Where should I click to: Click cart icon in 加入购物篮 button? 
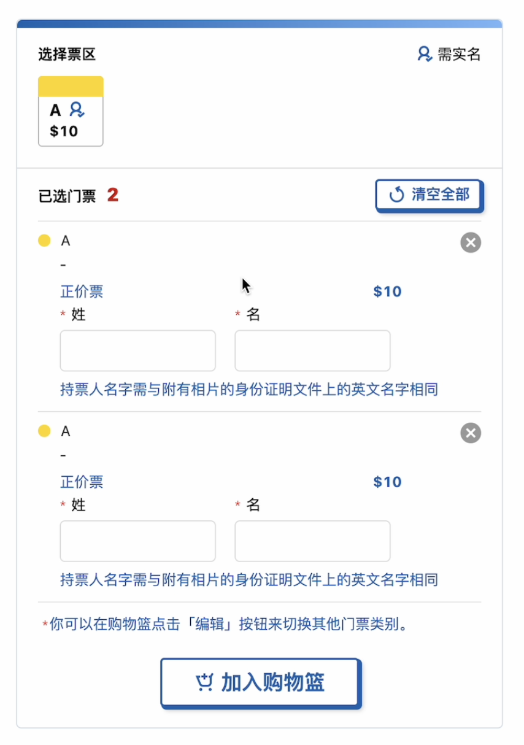click(x=204, y=682)
